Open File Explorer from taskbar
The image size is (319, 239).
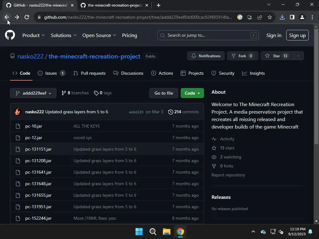pos(166,232)
